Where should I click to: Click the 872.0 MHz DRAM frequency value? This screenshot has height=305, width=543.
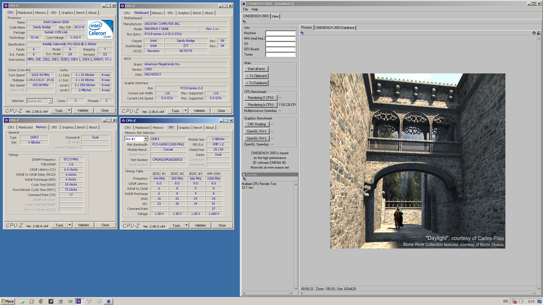(71, 159)
